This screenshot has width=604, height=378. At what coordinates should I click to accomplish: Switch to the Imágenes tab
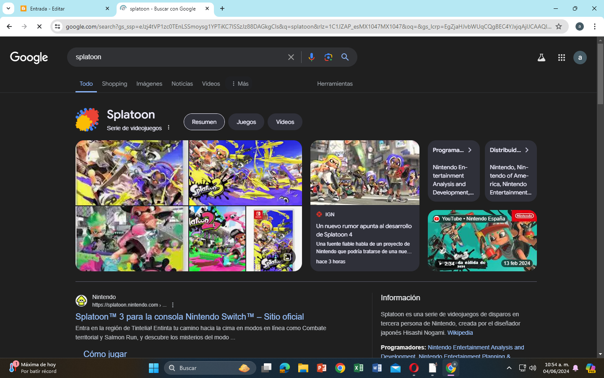coord(149,84)
